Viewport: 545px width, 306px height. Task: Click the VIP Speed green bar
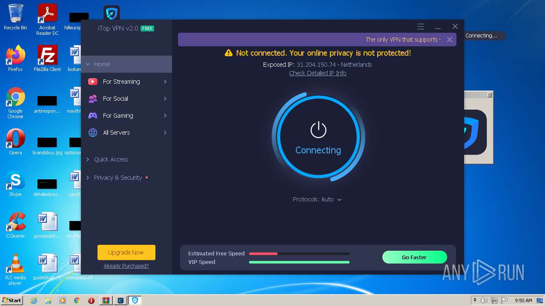pyautogui.click(x=299, y=262)
